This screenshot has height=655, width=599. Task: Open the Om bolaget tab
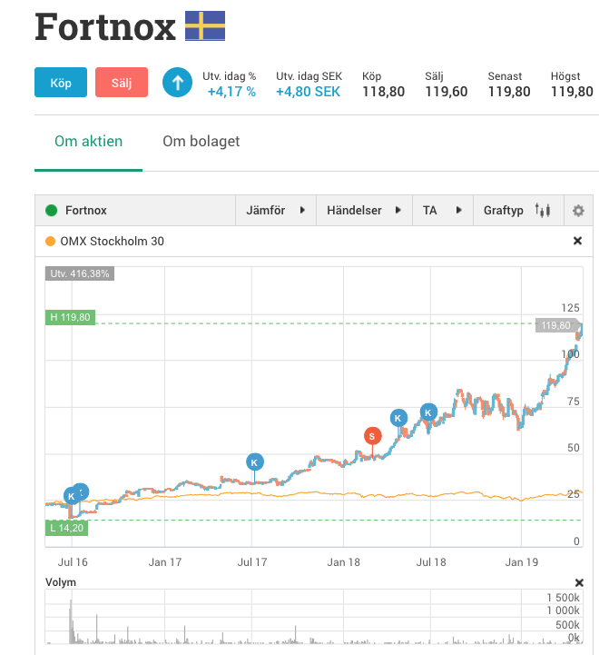coord(201,141)
